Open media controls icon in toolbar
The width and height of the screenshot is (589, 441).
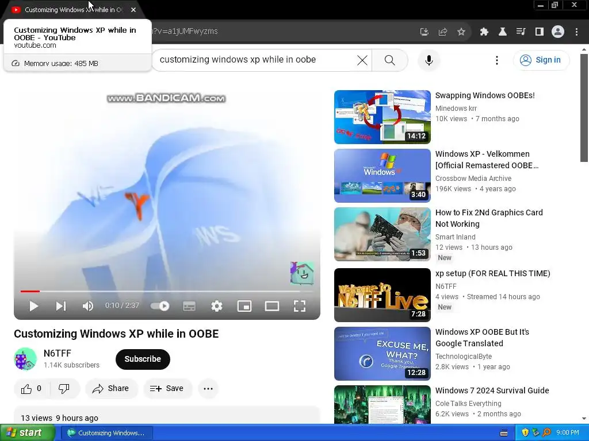(x=521, y=32)
